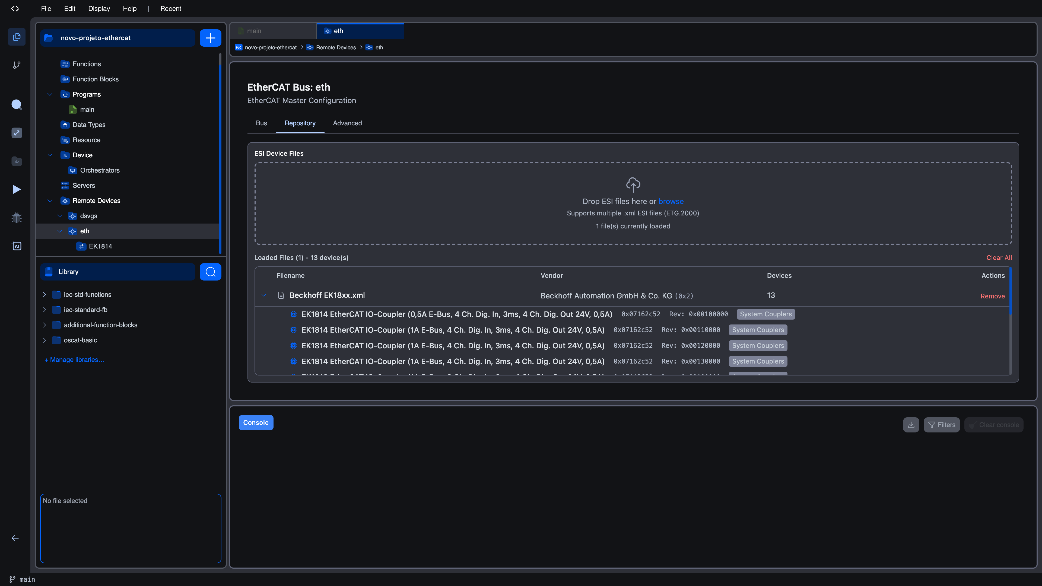Expand the iec-standard-fb library
Viewport: 1042px width, 586px height.
point(45,310)
